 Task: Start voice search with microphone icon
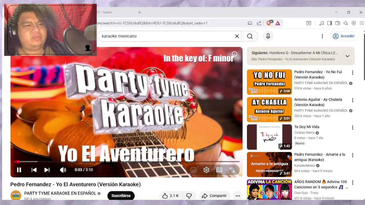click(x=268, y=36)
